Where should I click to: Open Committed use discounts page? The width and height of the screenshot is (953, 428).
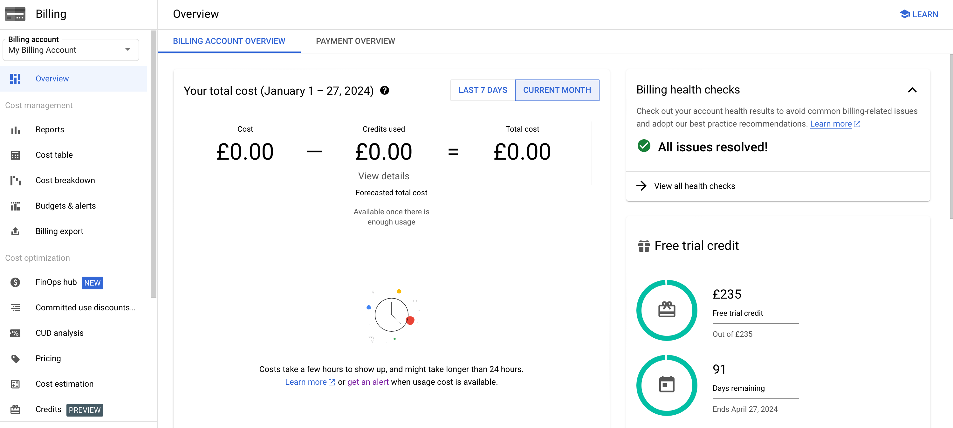tap(73, 308)
